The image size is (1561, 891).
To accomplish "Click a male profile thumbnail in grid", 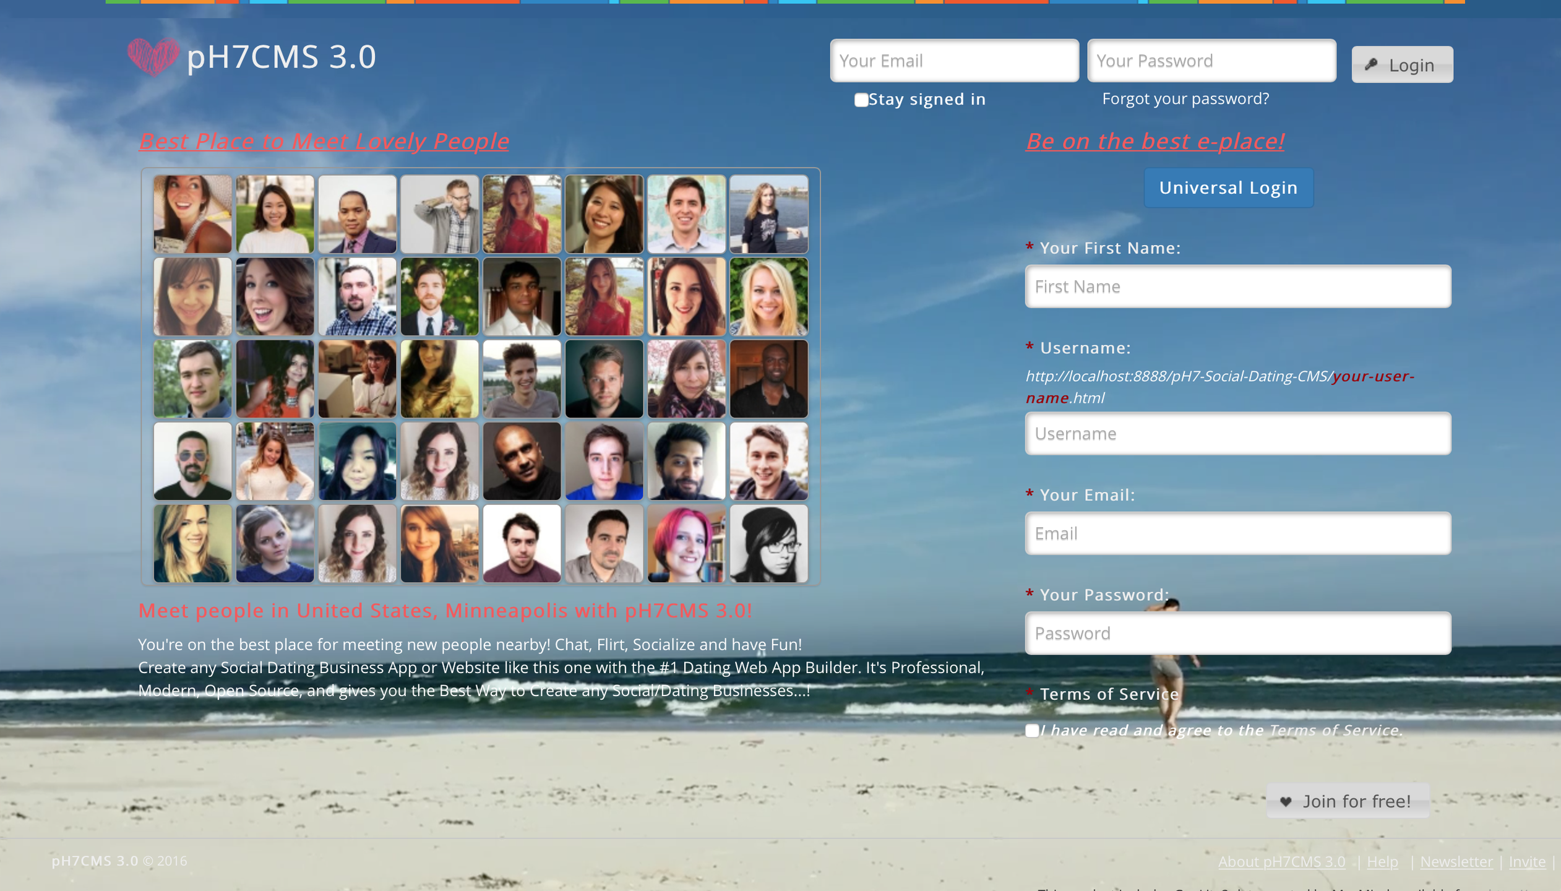I will (358, 212).
